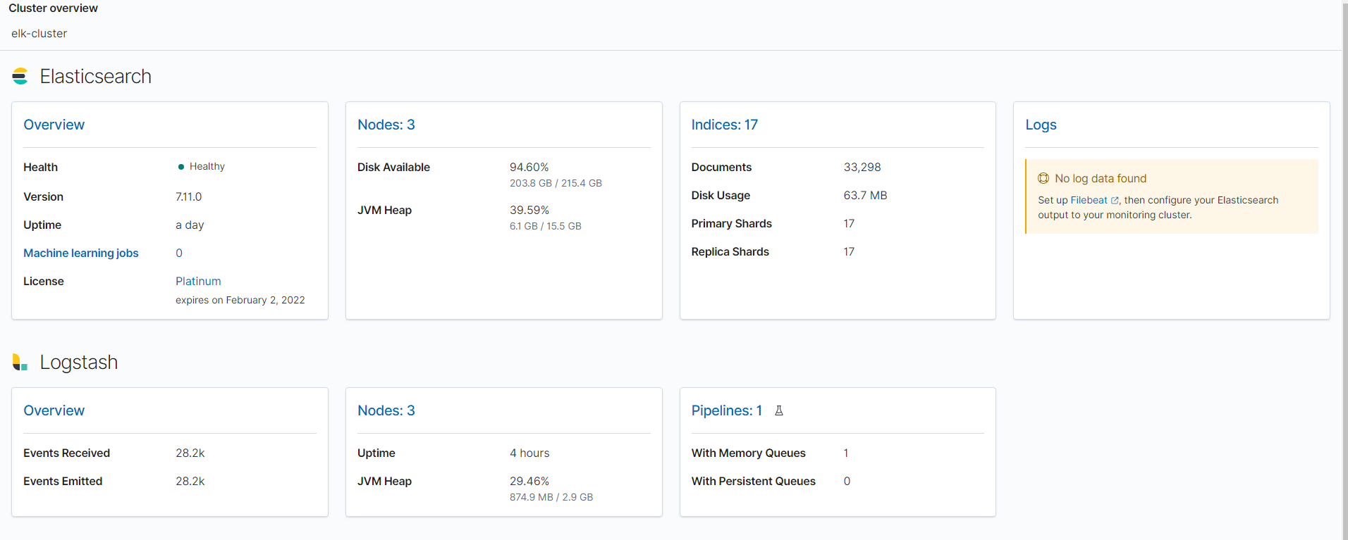Click Disk Available value 94.60%

529,167
